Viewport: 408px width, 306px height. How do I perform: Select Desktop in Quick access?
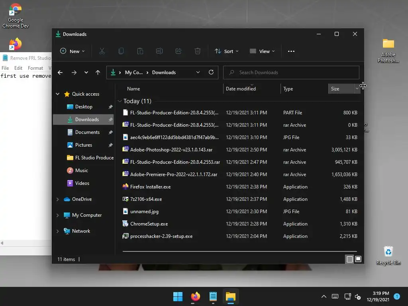coord(83,107)
